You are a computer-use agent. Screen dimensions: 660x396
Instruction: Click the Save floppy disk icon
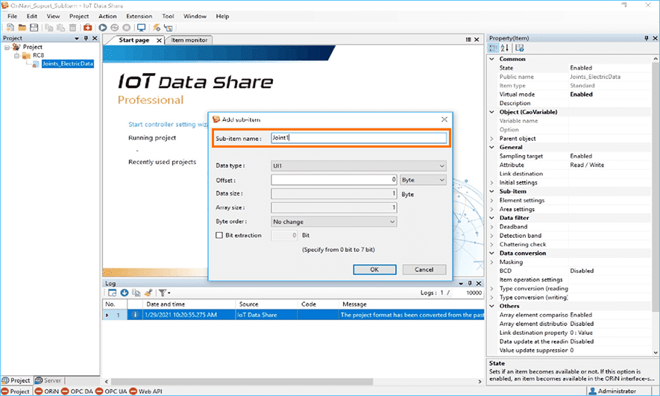pos(34,28)
